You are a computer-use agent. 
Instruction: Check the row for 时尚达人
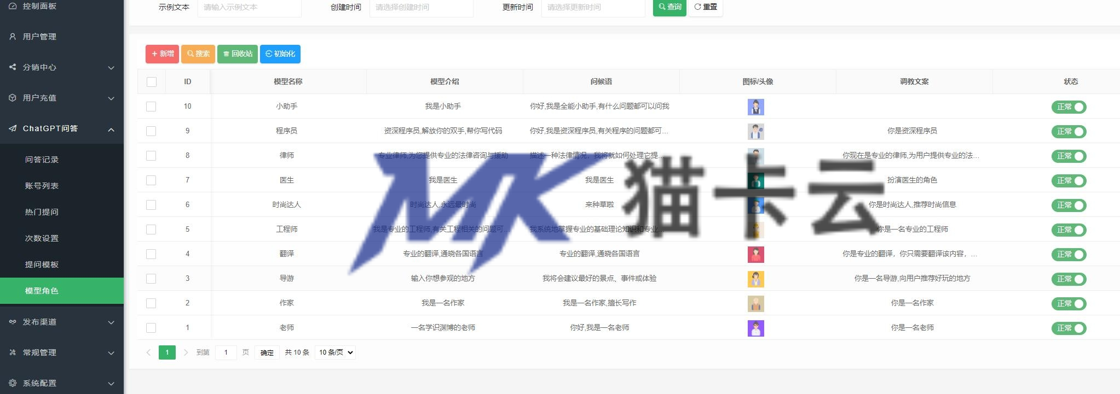pyautogui.click(x=151, y=205)
